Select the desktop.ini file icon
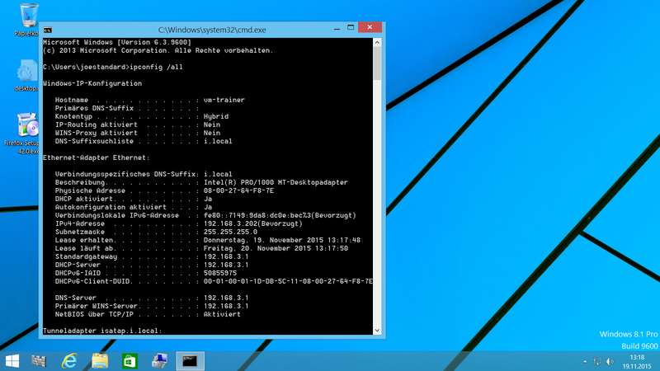The width and height of the screenshot is (660, 371). pyautogui.click(x=26, y=76)
